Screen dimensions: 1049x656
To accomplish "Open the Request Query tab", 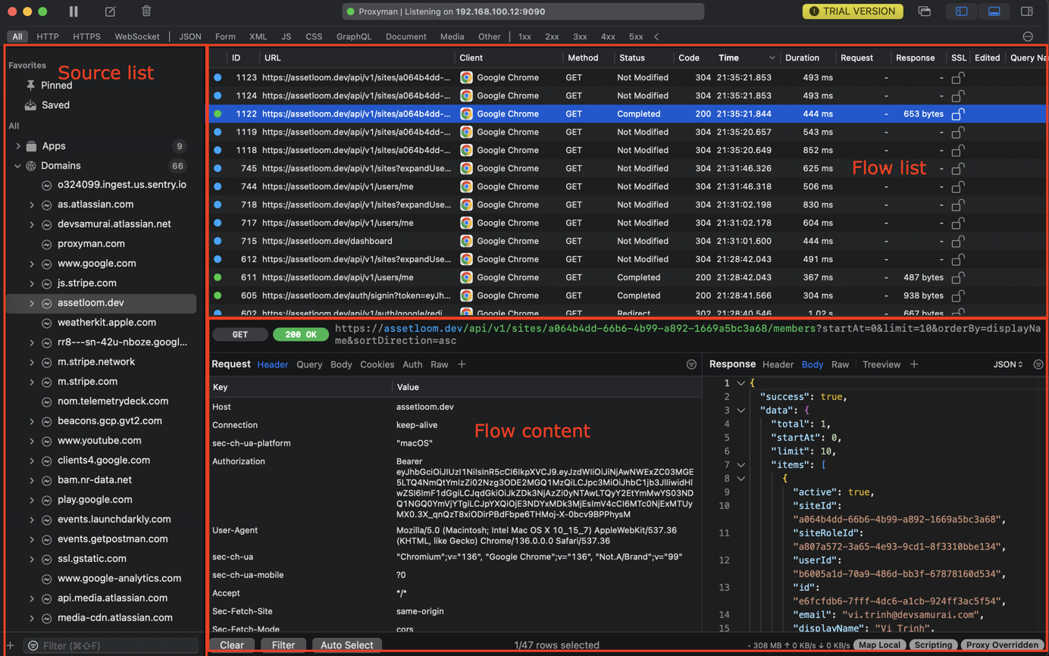I will 309,364.
